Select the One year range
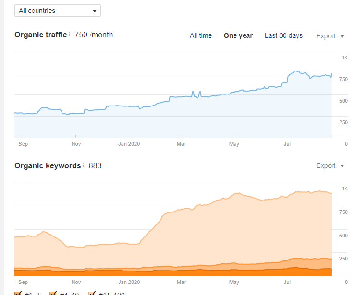357x295 pixels. pos(238,35)
